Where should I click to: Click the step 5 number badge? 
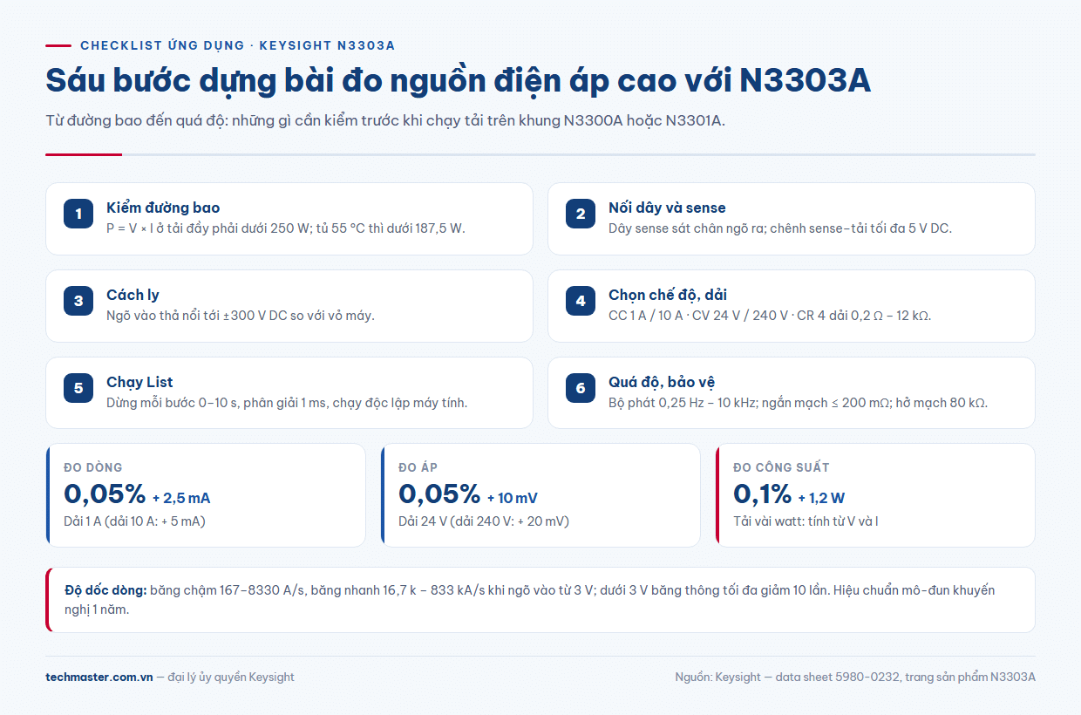[x=78, y=388]
